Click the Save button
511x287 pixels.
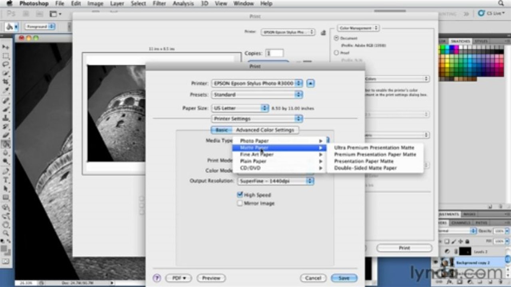click(344, 278)
